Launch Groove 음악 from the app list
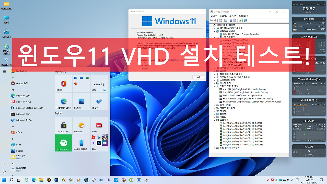The height and width of the screenshot is (184, 327). [19, 83]
